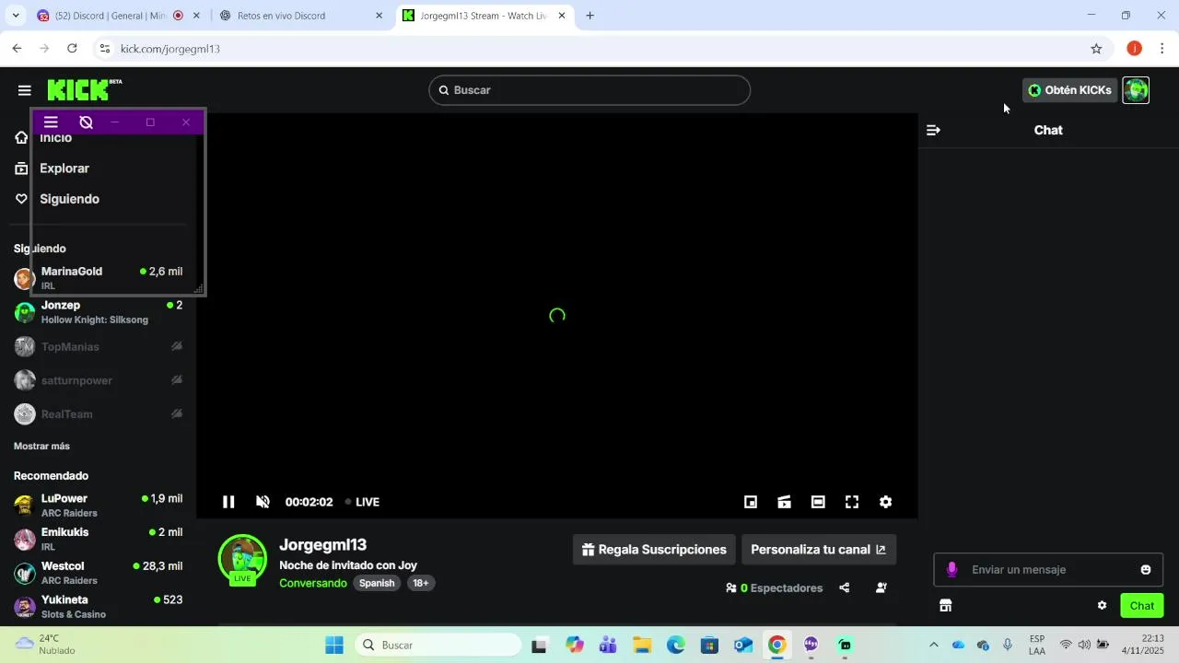Click the Enviar un mensaje chat input

point(1048,570)
